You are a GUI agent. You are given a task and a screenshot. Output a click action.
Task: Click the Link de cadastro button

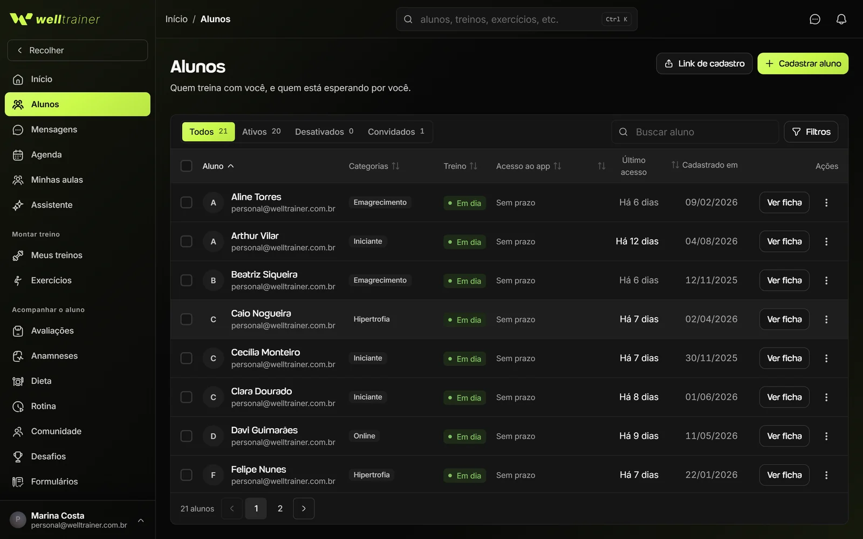point(704,64)
